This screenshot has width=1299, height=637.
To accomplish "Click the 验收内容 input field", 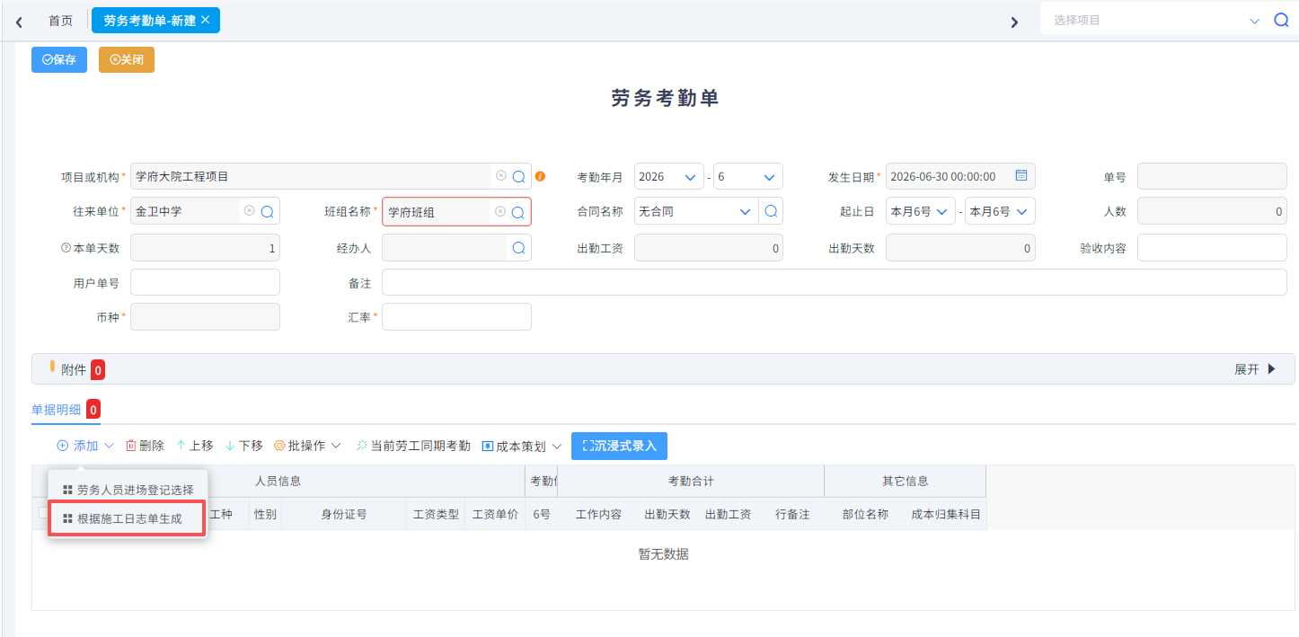I will [x=1212, y=248].
